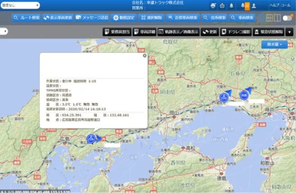Open the ヘルプ link in header
Screen dimensions: 296x193
click(274, 5)
